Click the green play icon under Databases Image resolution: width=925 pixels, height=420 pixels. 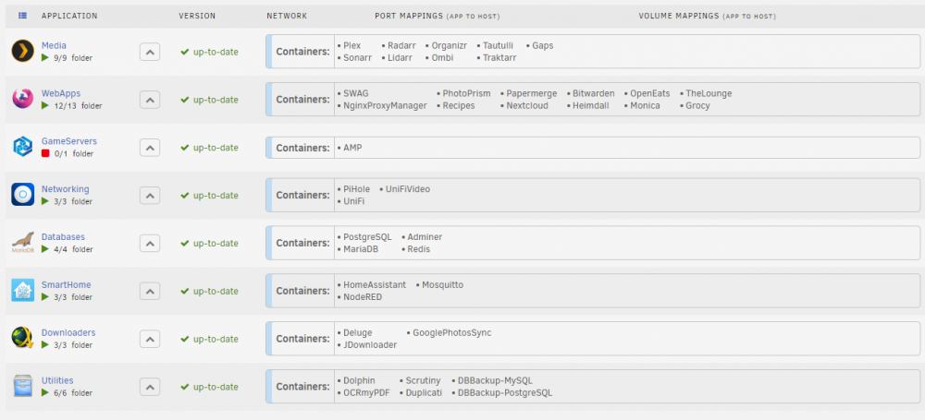pos(44,249)
